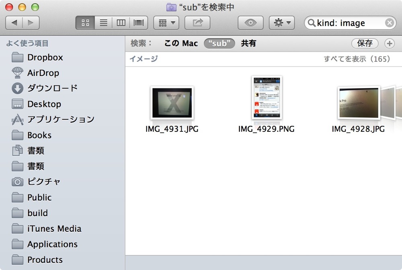Viewport: 402px width, 270px height.
Task: Click the IMG_4928.JPG file name
Action: (358, 129)
